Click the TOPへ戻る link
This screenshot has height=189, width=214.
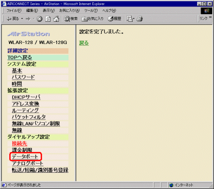tap(19, 57)
